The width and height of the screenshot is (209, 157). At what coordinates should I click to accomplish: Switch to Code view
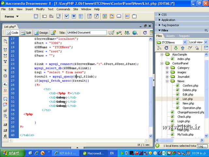(x=12, y=33)
